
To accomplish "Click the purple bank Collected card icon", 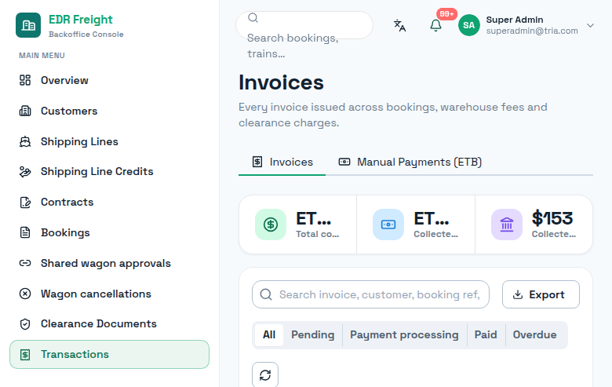I will tap(507, 225).
